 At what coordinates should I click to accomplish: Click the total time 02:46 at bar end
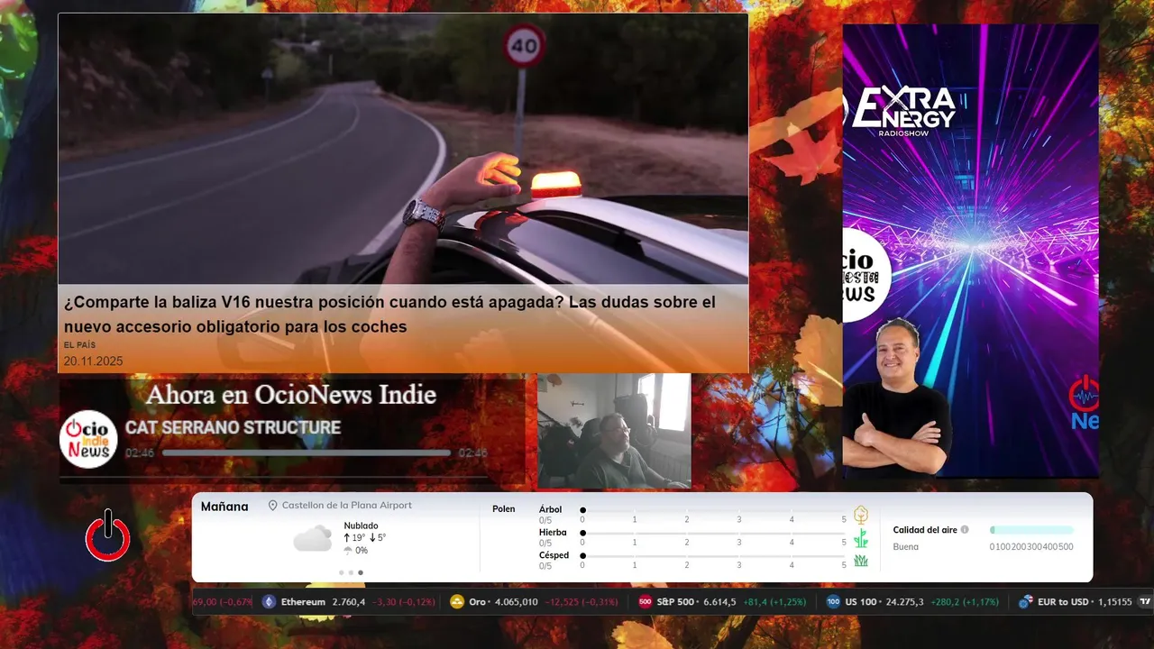473,453
